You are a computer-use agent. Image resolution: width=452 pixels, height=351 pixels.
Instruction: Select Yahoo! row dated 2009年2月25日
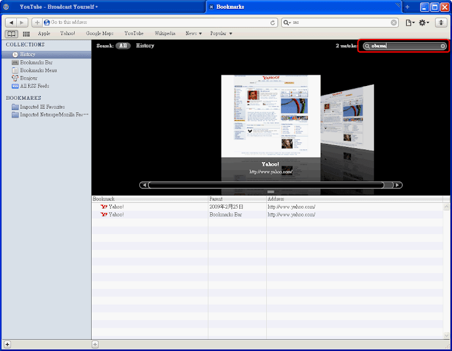point(267,207)
